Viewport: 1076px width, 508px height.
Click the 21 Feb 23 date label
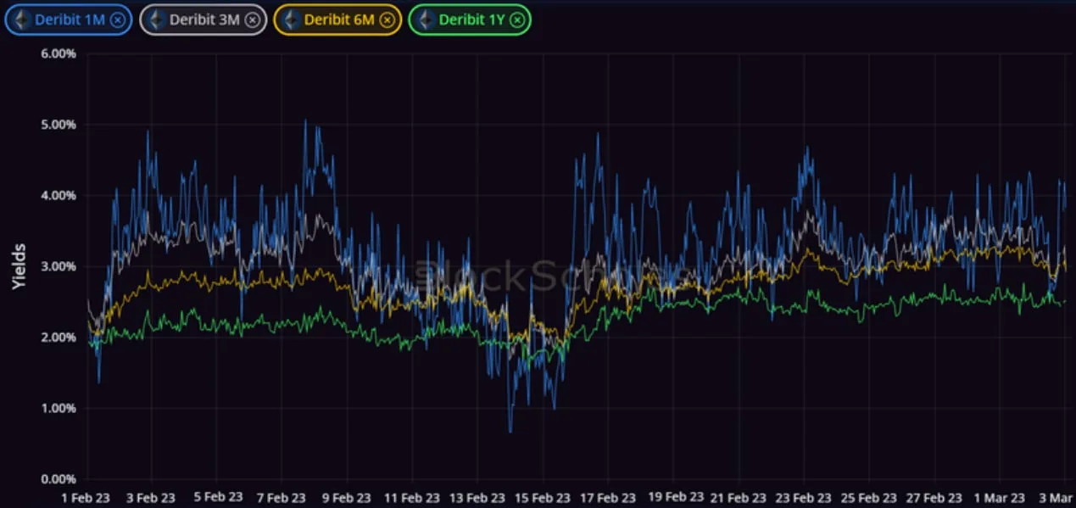pos(737,498)
